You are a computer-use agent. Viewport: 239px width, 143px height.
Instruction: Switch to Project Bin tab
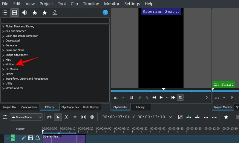(9, 107)
